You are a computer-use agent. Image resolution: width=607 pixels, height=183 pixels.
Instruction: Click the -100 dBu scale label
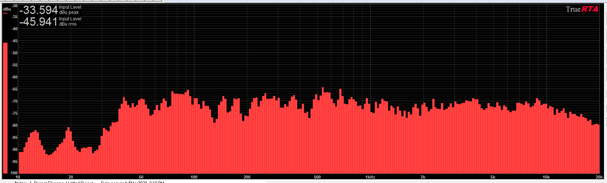(13, 173)
